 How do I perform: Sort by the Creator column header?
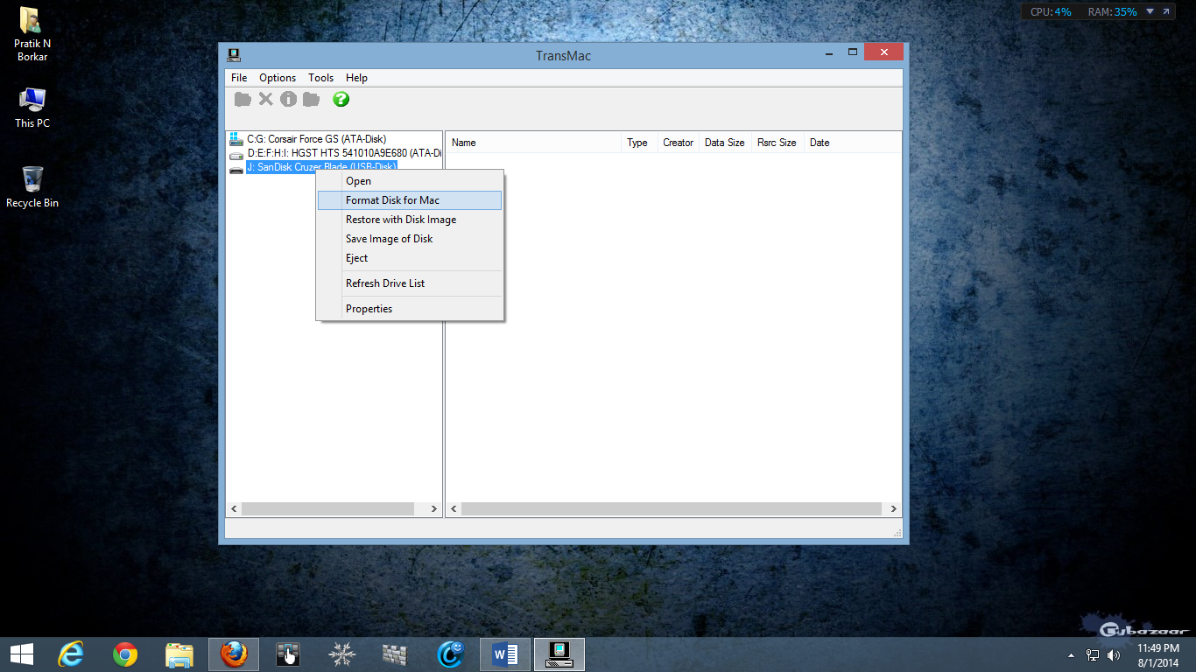(679, 143)
